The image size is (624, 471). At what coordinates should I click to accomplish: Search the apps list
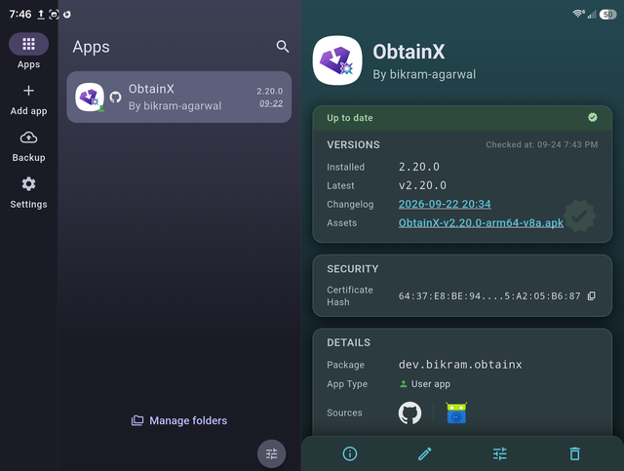[x=283, y=47]
